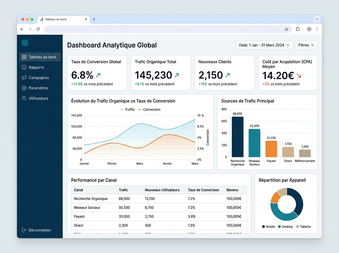Click the Réseaux Sociaux teal bar
Screen dimensions: 339x253
coord(255,143)
